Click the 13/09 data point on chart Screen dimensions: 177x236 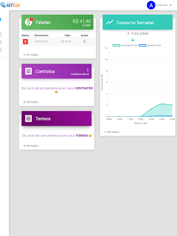click(x=151, y=109)
